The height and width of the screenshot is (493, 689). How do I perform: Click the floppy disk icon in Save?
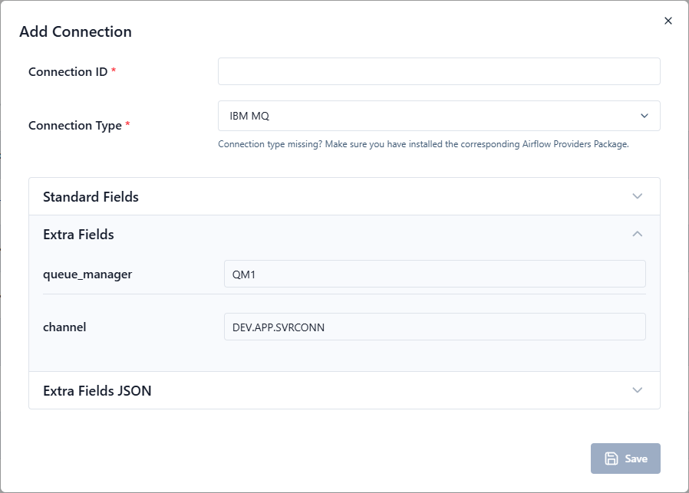point(612,458)
